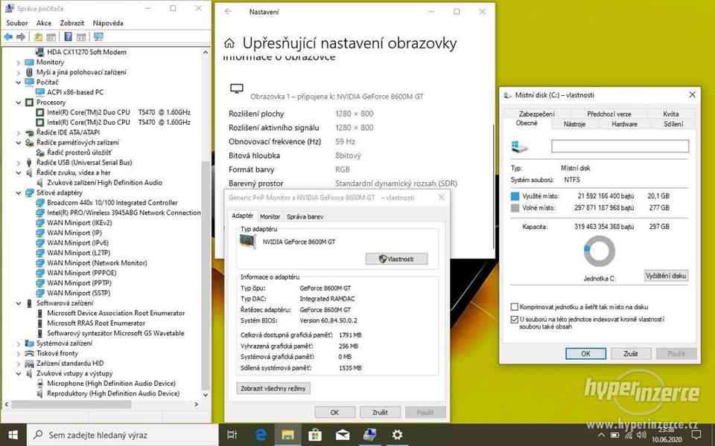Viewport: 715px width, 446px height.
Task: Select the ACPI x86-based PC icon
Action: pyautogui.click(x=40, y=92)
